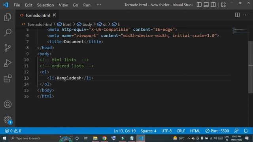Open the Customize Layout icon
The width and height of the screenshot is (253, 142).
click(x=223, y=5)
